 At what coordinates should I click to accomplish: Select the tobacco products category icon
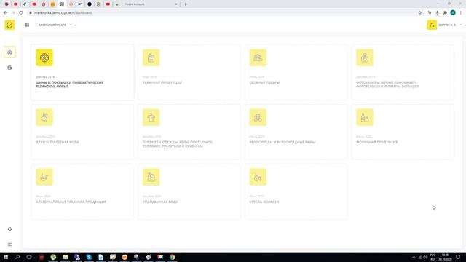151,57
